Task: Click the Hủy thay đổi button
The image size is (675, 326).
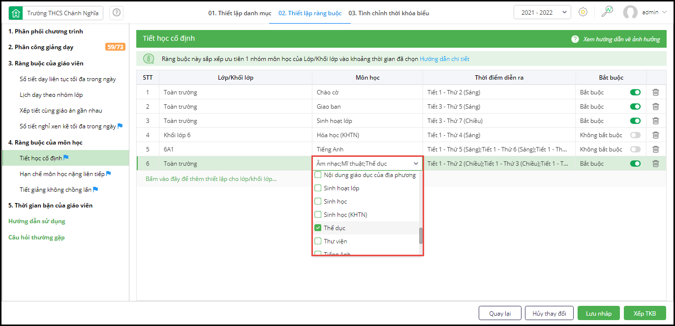Action: point(549,314)
